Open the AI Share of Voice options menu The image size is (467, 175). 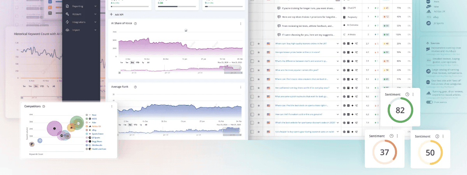[x=241, y=24]
